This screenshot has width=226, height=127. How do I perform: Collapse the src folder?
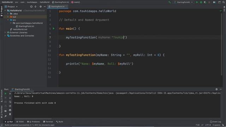[8, 20]
